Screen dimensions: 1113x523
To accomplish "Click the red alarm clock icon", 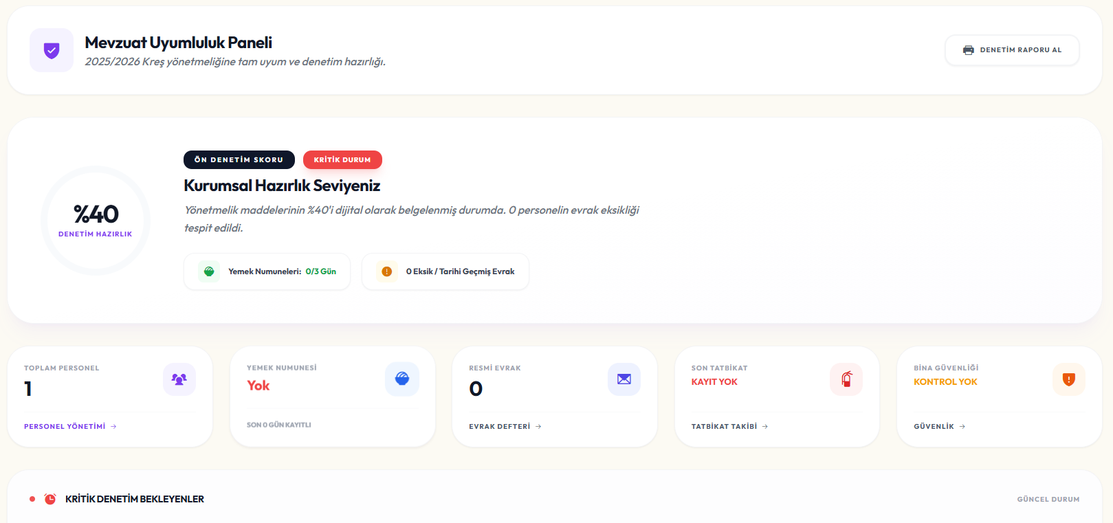I will 50,499.
